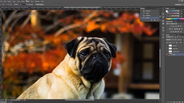Hide the pug layer
The image size is (184, 103).
click(167, 54)
